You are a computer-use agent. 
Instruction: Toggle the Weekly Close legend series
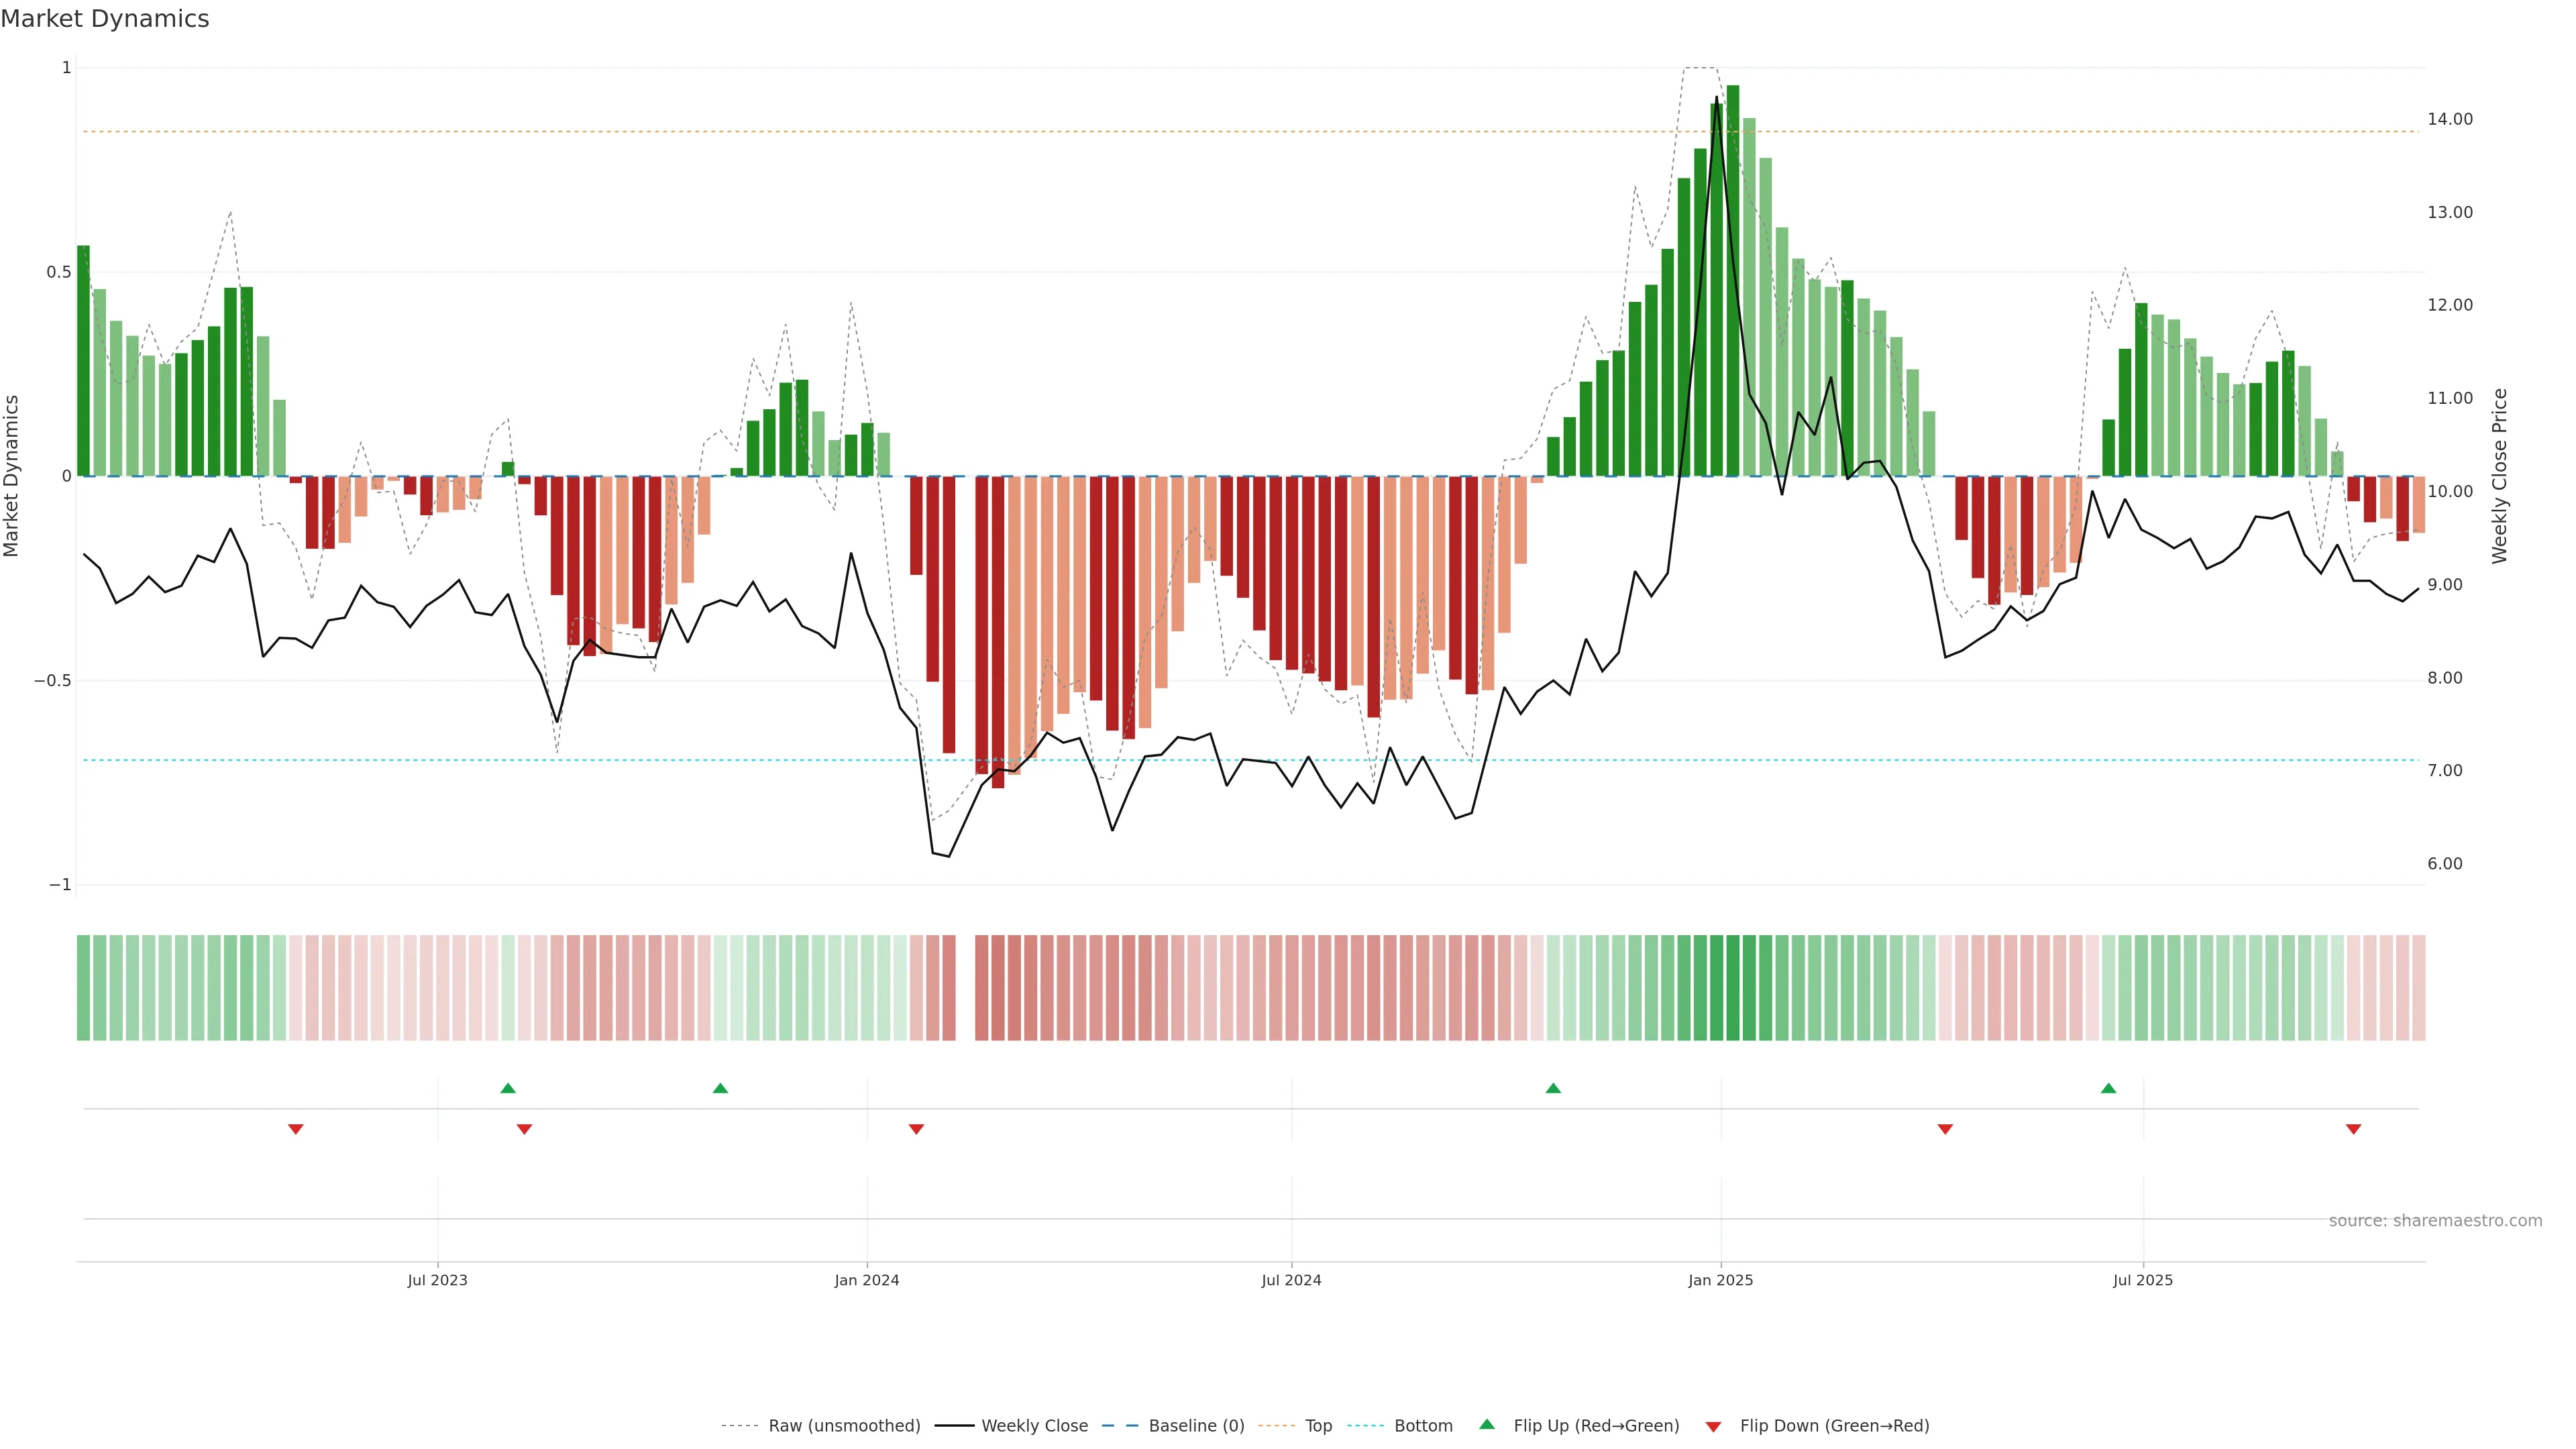(1034, 1426)
